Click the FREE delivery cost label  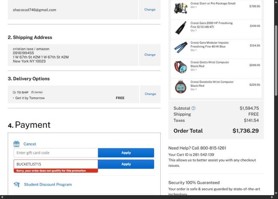click(120, 98)
